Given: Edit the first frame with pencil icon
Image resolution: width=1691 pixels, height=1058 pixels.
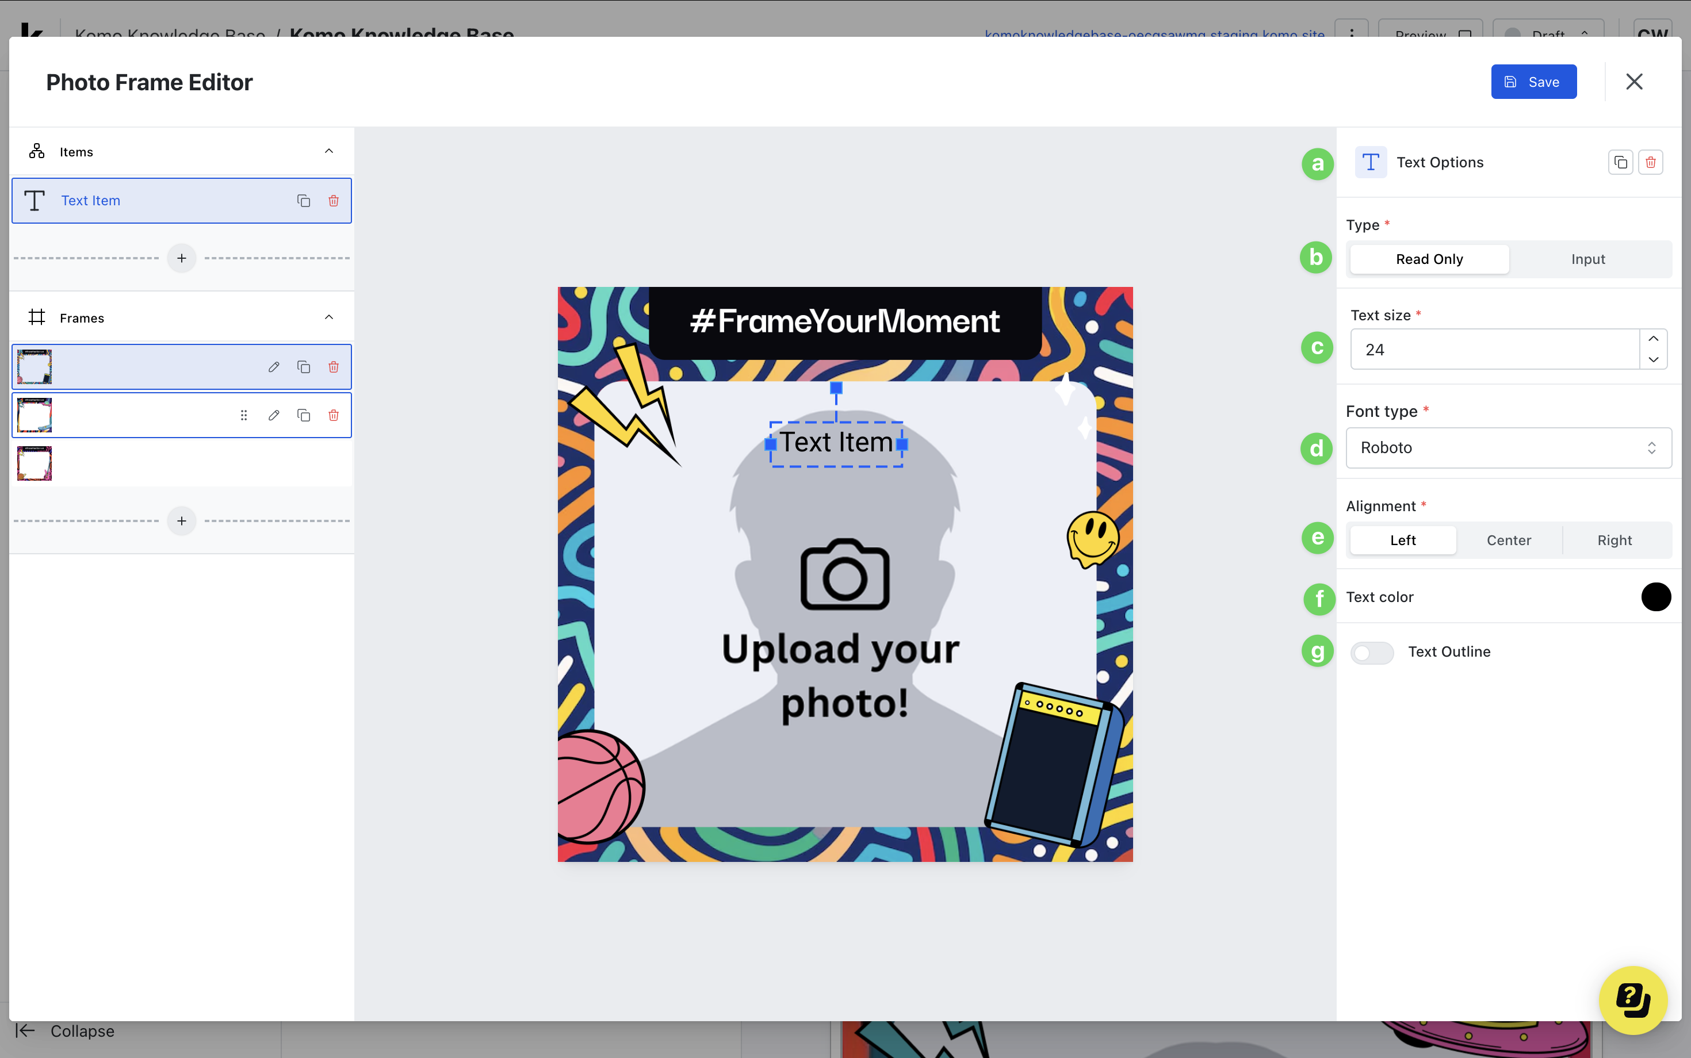Looking at the screenshot, I should click(x=274, y=367).
